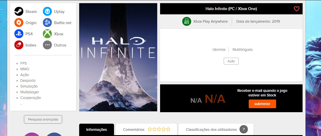
Task: Open Classificações dos utilizadores tab
Action: pyautogui.click(x=216, y=129)
